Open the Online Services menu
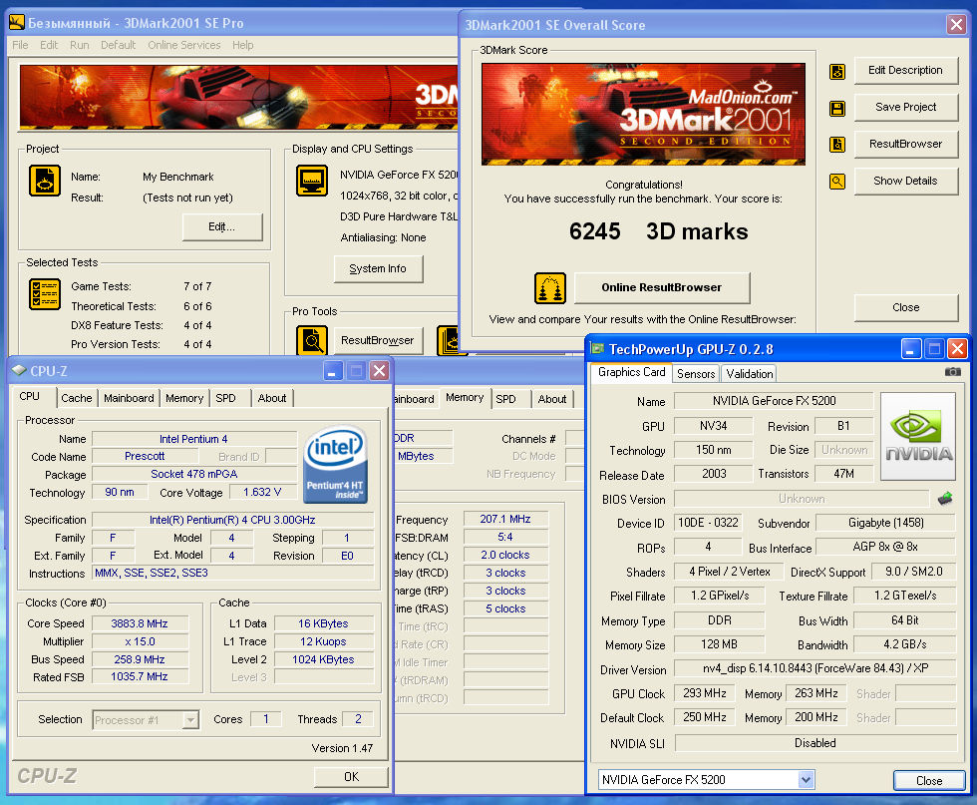 click(x=183, y=45)
